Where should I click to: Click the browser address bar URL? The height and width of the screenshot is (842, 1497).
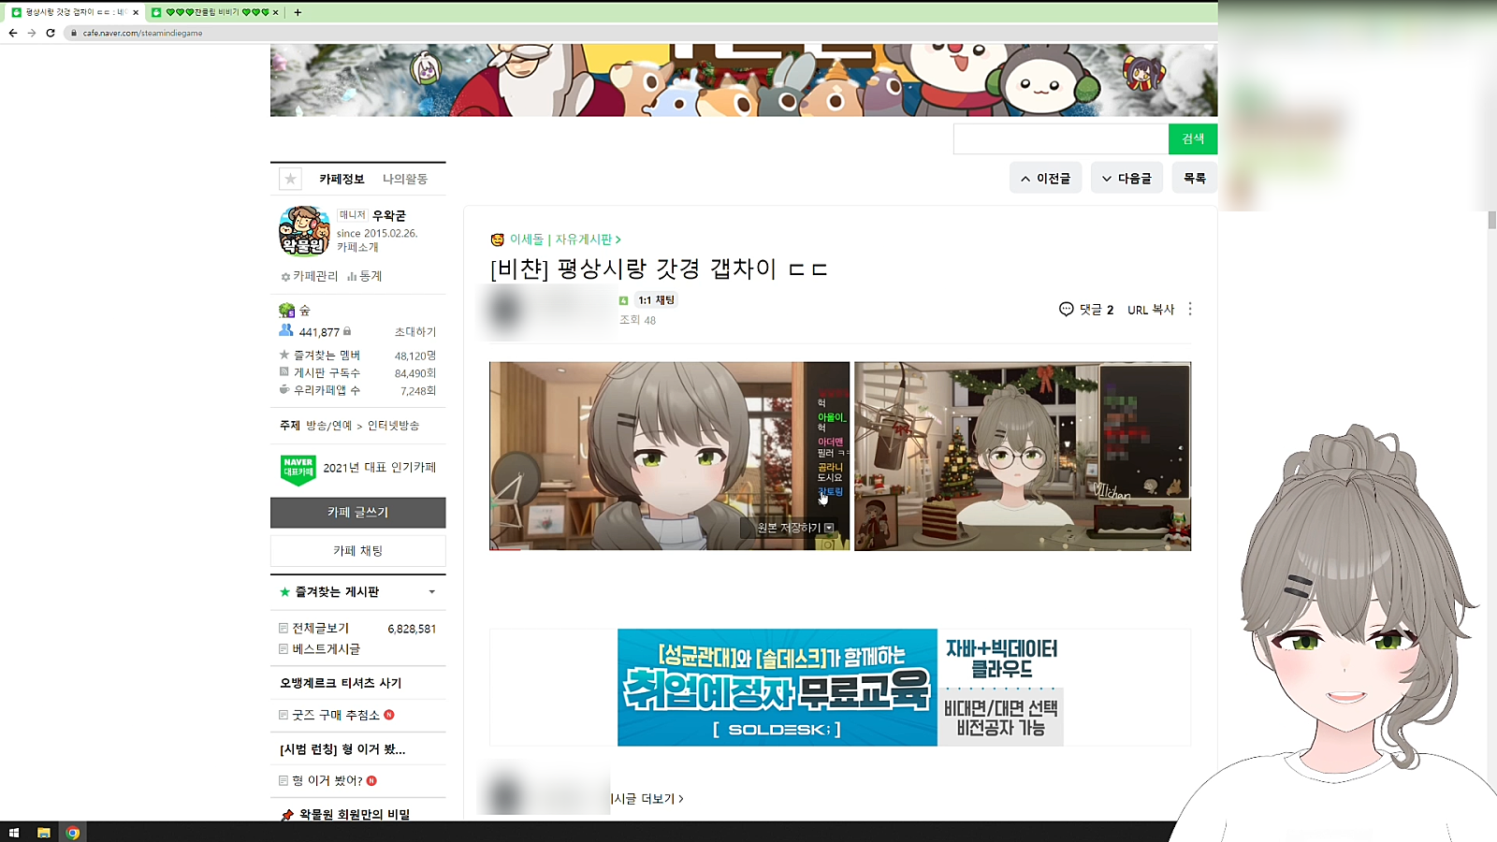(x=143, y=33)
